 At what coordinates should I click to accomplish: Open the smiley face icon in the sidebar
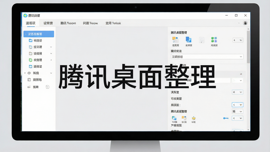29,73
